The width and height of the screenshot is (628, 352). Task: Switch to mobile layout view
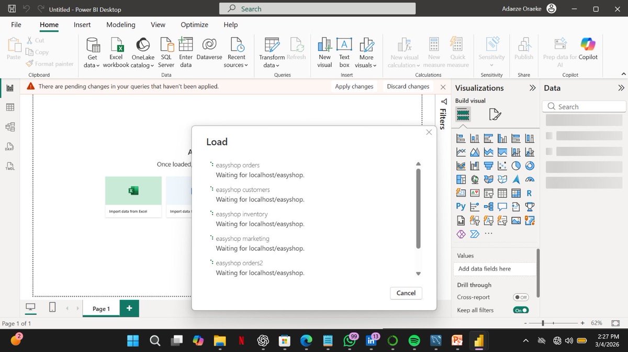pyautogui.click(x=52, y=308)
